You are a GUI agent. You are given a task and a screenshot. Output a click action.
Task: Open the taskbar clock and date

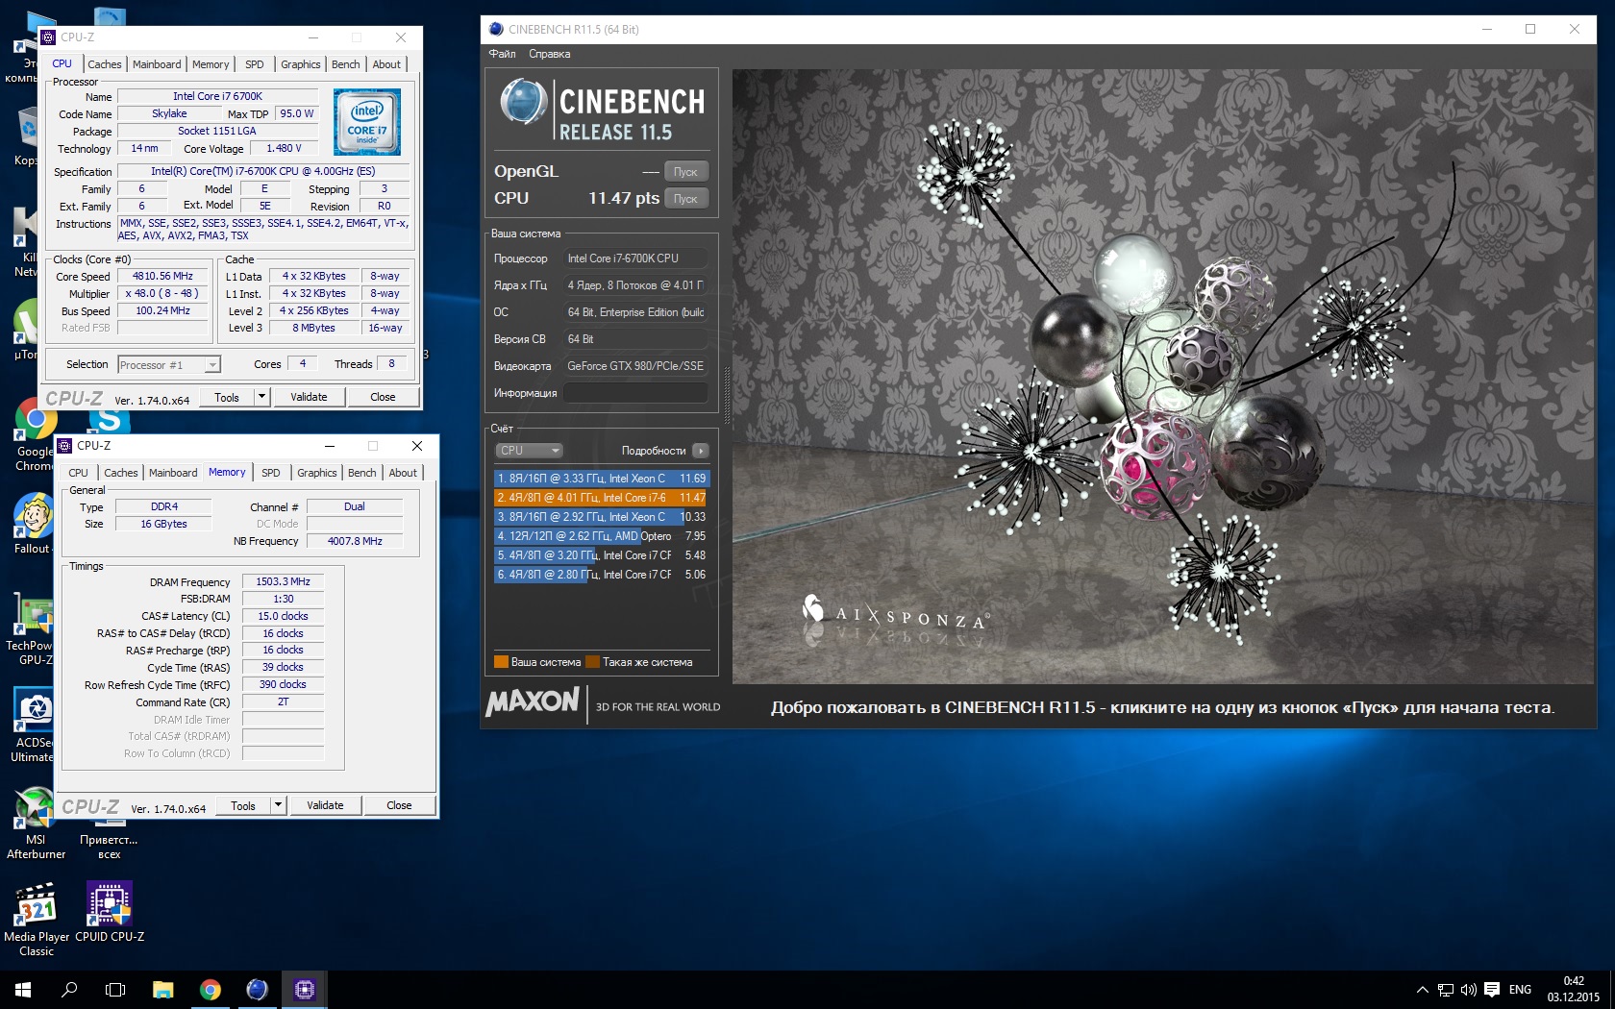[x=1574, y=989]
